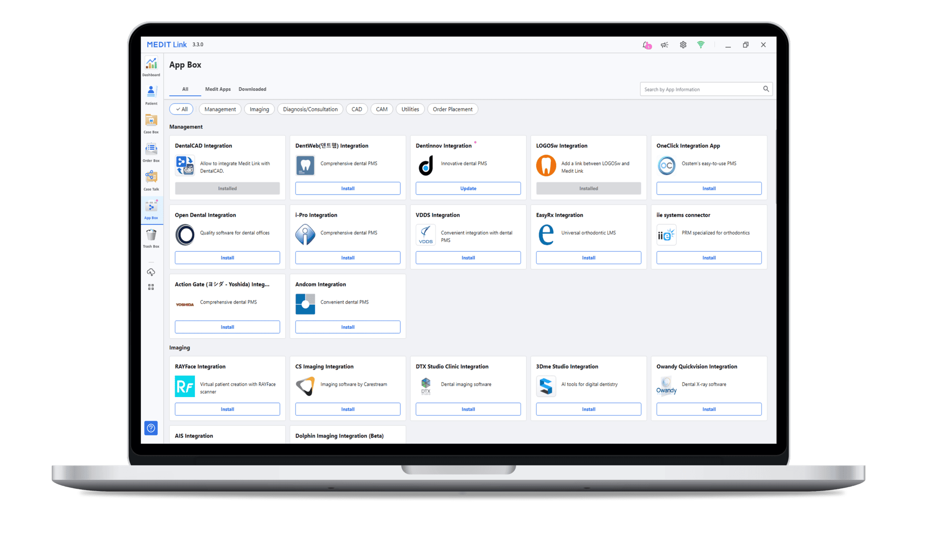Screen dimensions: 926x549
Task: Switch to the Medit Apps tab
Action: pos(218,89)
